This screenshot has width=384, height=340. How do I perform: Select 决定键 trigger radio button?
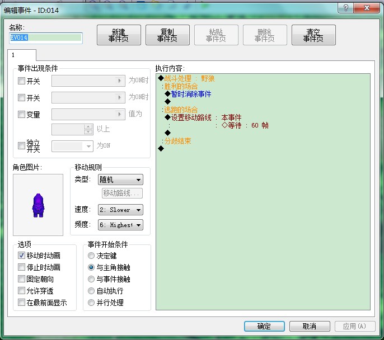[x=91, y=256]
